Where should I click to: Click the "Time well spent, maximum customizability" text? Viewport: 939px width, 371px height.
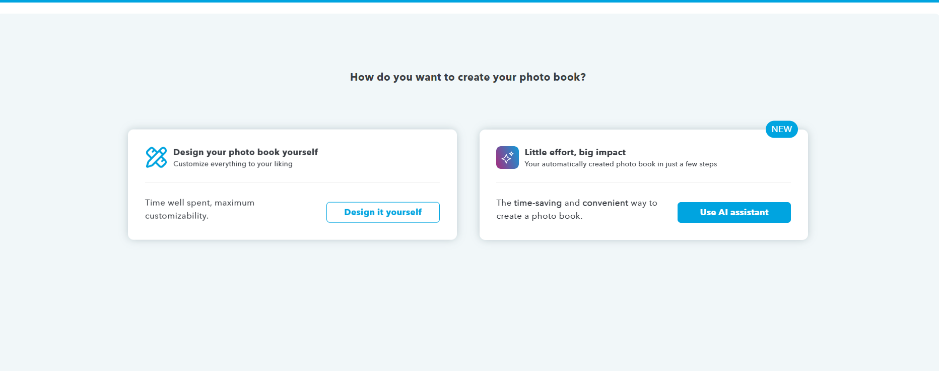point(199,209)
